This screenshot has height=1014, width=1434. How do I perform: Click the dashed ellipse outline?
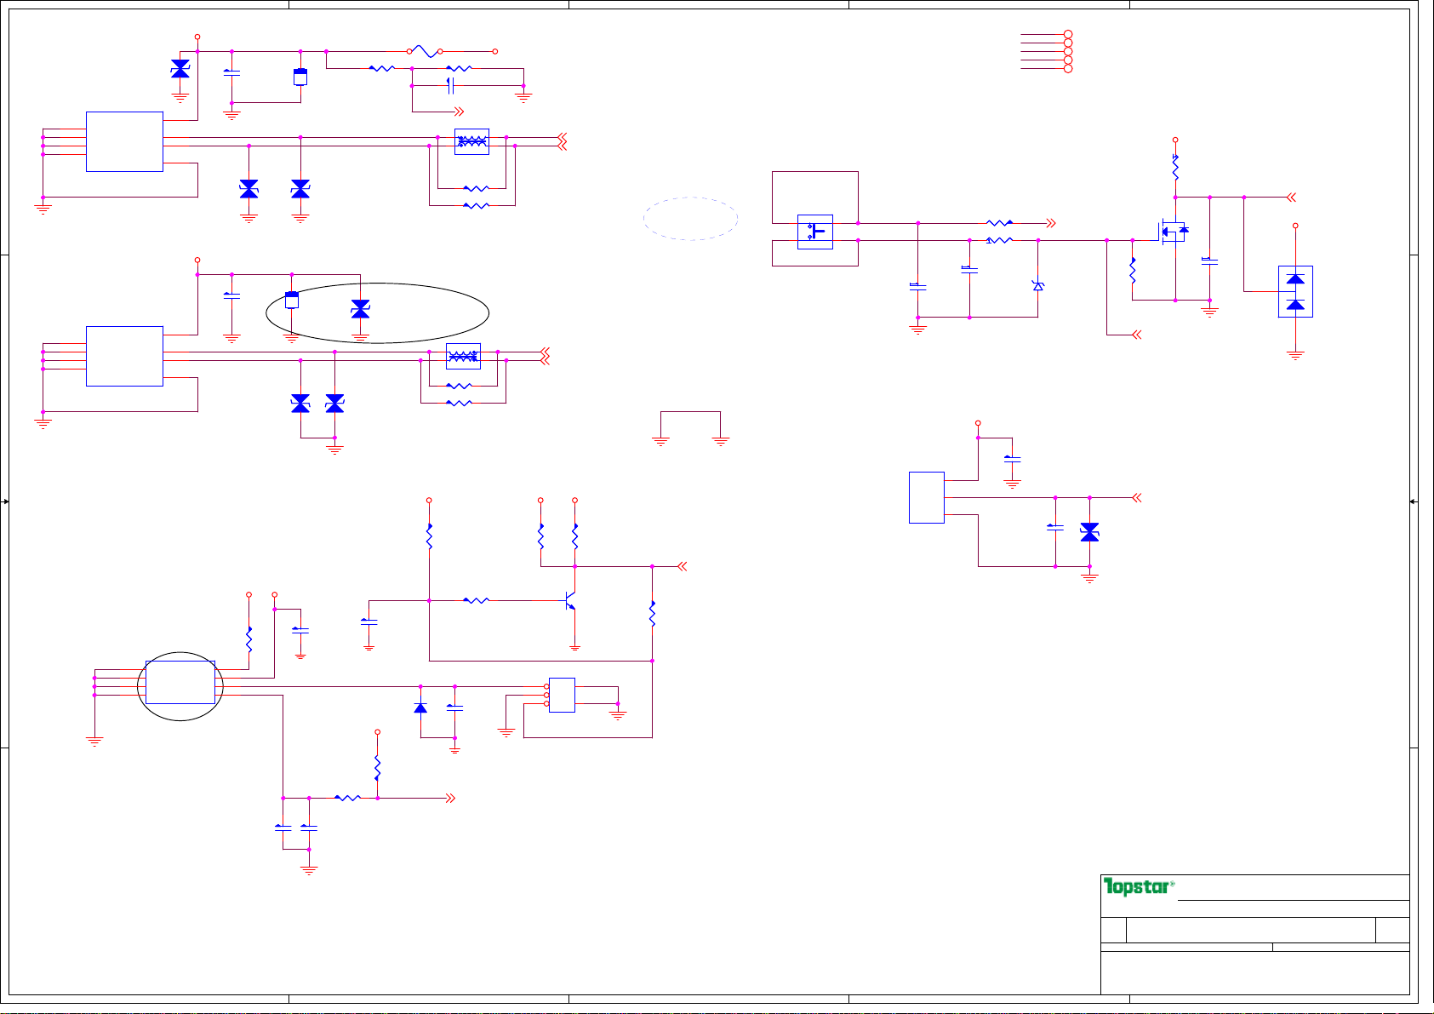click(690, 219)
